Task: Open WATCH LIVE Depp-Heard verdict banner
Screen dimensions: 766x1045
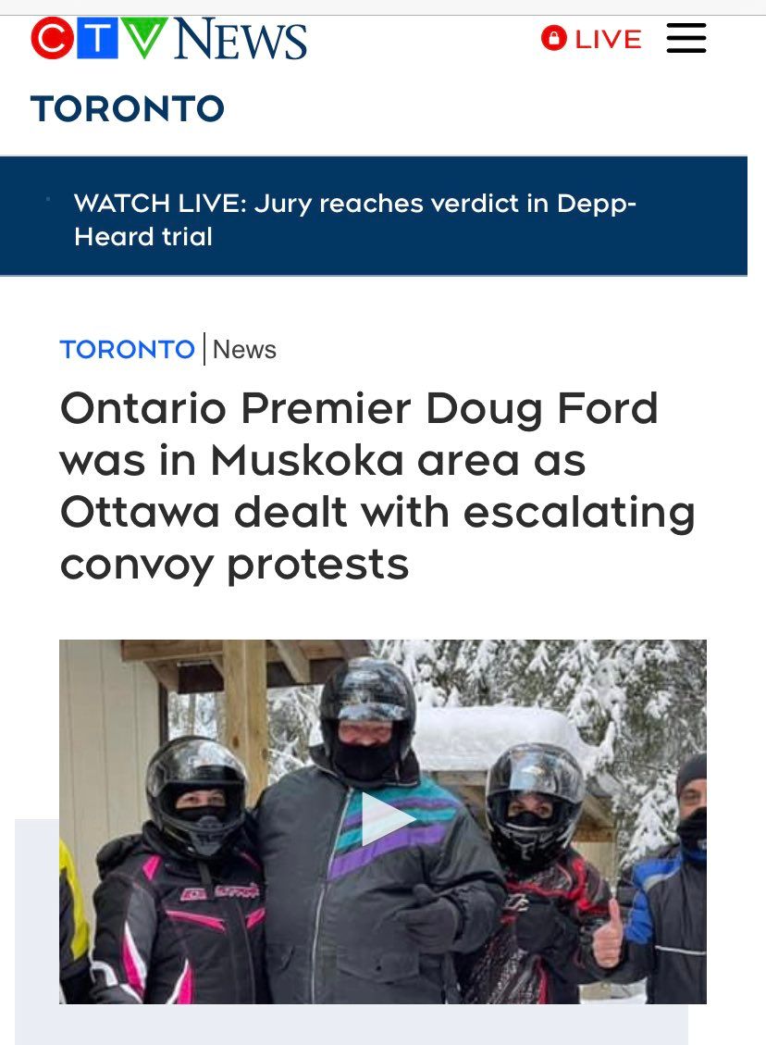Action: pyautogui.click(x=355, y=219)
